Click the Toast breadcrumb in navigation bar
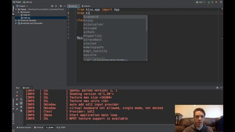Viewport: 235px width, 132px height. [x=17, y=2]
